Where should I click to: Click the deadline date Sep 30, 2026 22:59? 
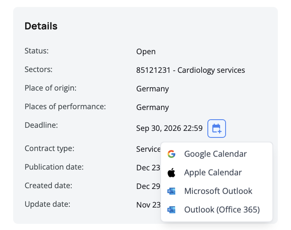click(x=169, y=129)
